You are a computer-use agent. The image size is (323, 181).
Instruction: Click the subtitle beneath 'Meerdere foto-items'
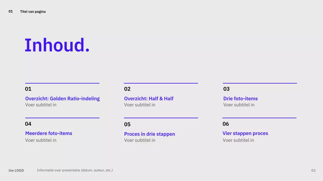(41, 140)
